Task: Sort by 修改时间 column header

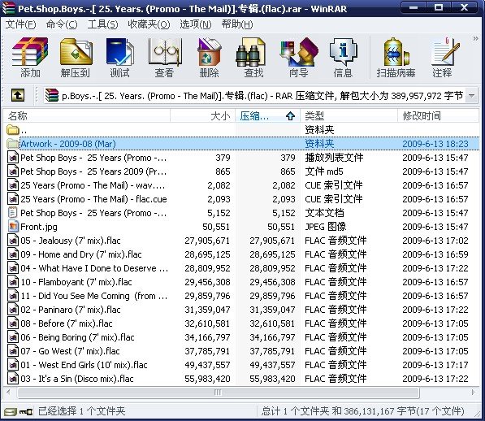Action: 439,116
